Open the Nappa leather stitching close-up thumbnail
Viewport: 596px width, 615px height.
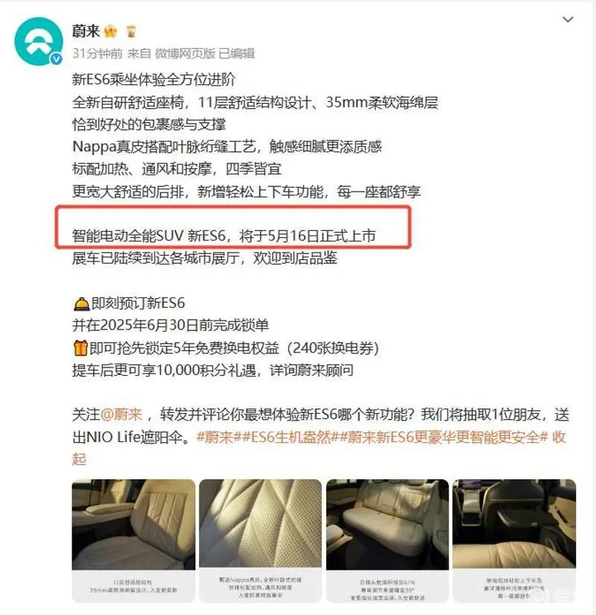tap(260, 540)
